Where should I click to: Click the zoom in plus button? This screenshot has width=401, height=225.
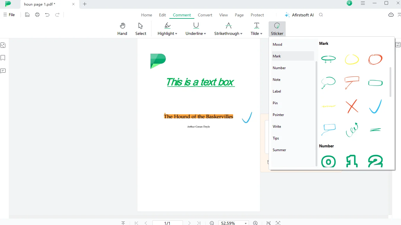click(x=255, y=223)
